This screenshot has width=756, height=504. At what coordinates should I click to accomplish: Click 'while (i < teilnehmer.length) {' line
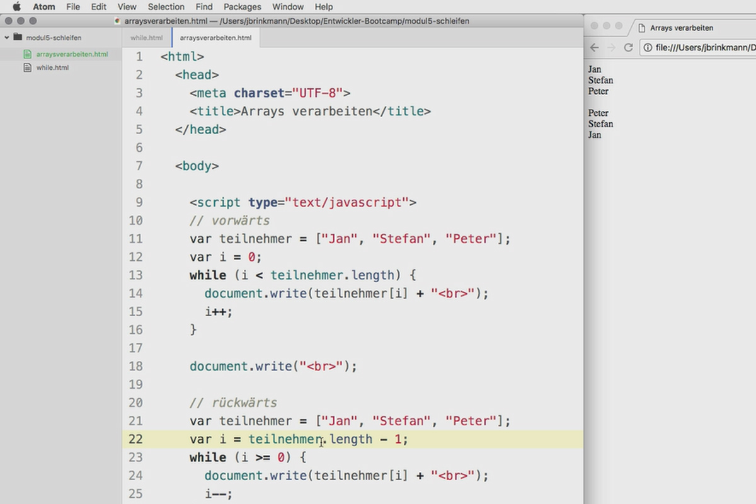click(303, 275)
